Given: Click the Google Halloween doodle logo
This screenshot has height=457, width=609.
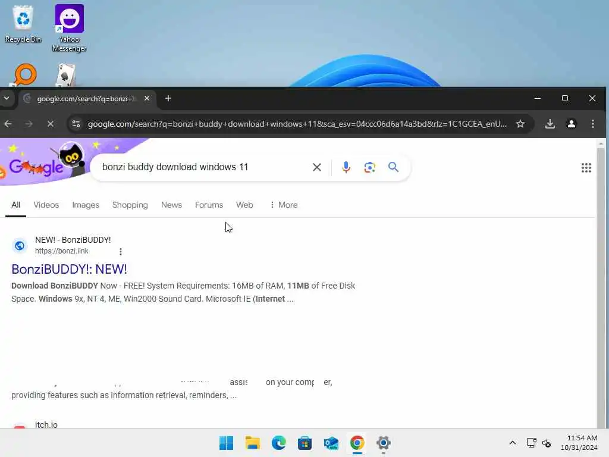Looking at the screenshot, I should (x=43, y=163).
